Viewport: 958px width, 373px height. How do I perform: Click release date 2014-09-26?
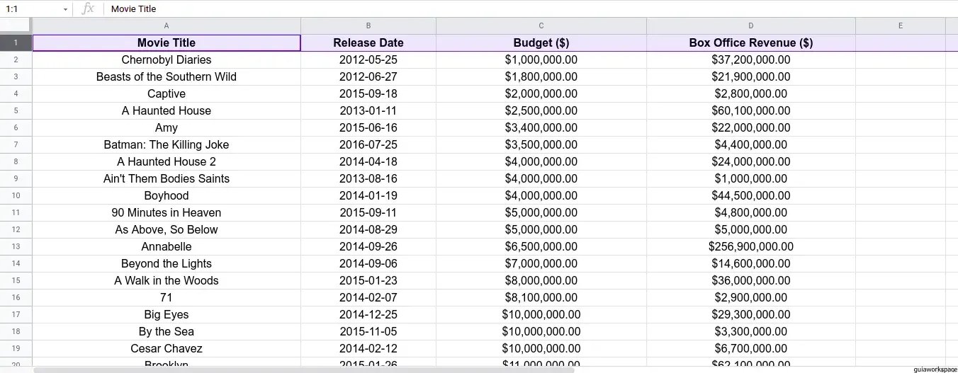tap(368, 246)
